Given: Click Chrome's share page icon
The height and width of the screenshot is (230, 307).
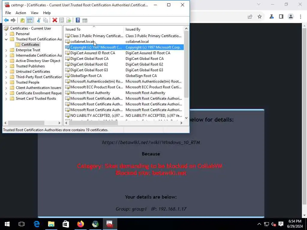Looking at the screenshot, I should pyautogui.click(x=250, y=17).
